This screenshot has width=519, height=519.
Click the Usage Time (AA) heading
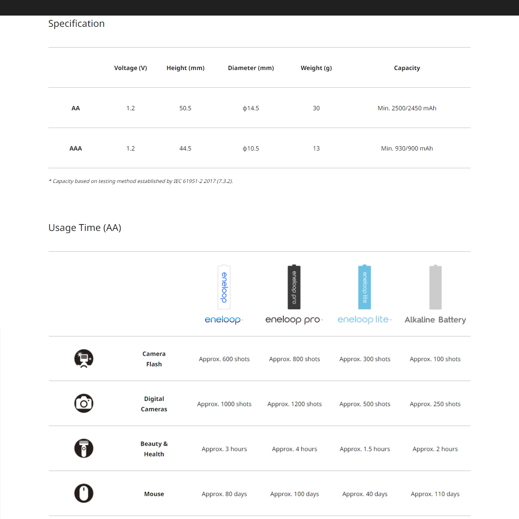[x=85, y=228]
